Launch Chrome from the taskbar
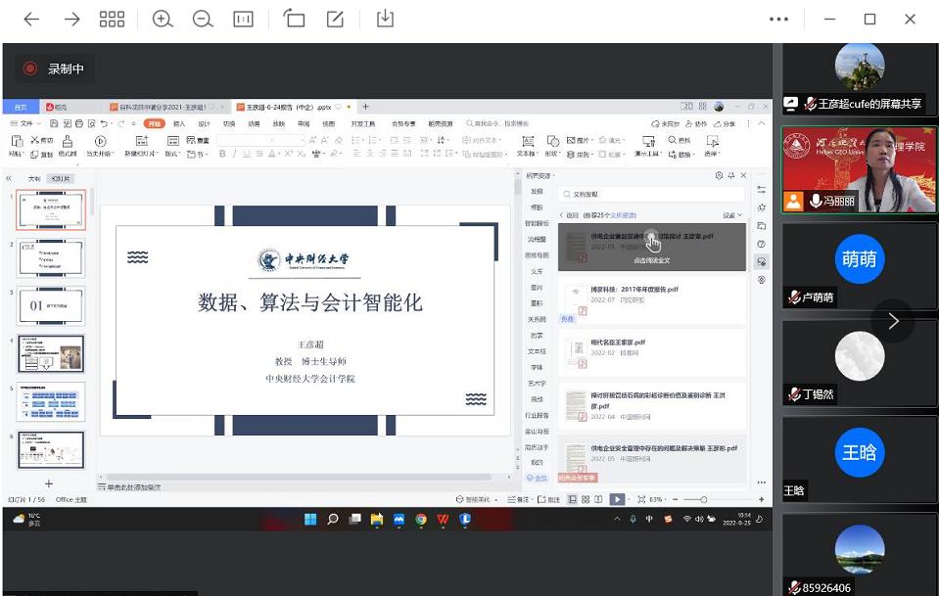This screenshot has height=596, width=939. [420, 519]
